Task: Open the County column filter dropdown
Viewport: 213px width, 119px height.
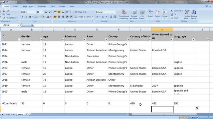Action: tap(128, 40)
